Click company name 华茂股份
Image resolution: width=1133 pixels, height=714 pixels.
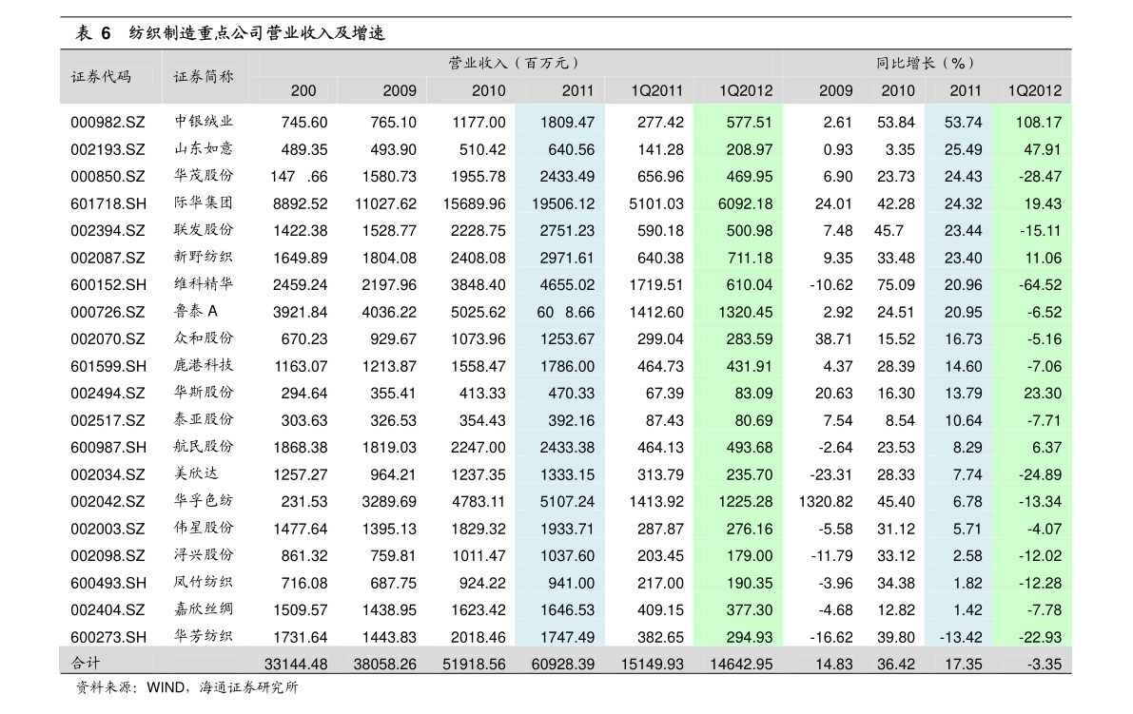[204, 176]
